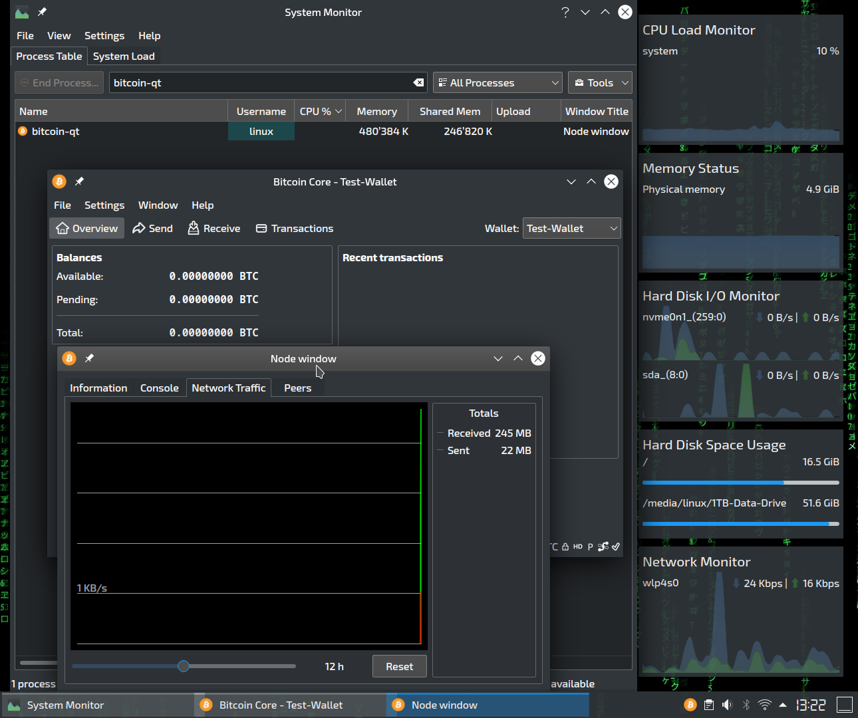Open Help menu in Bitcoin Core
Screen dimensions: 858x718
pos(202,205)
